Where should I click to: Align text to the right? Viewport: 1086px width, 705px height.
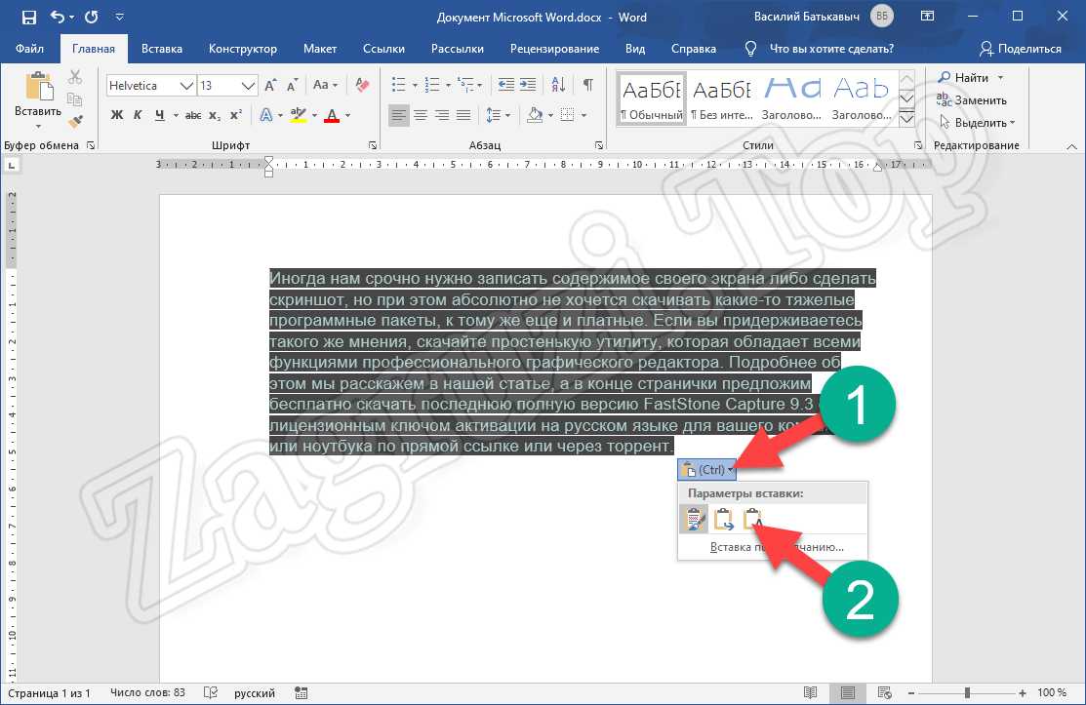click(442, 115)
